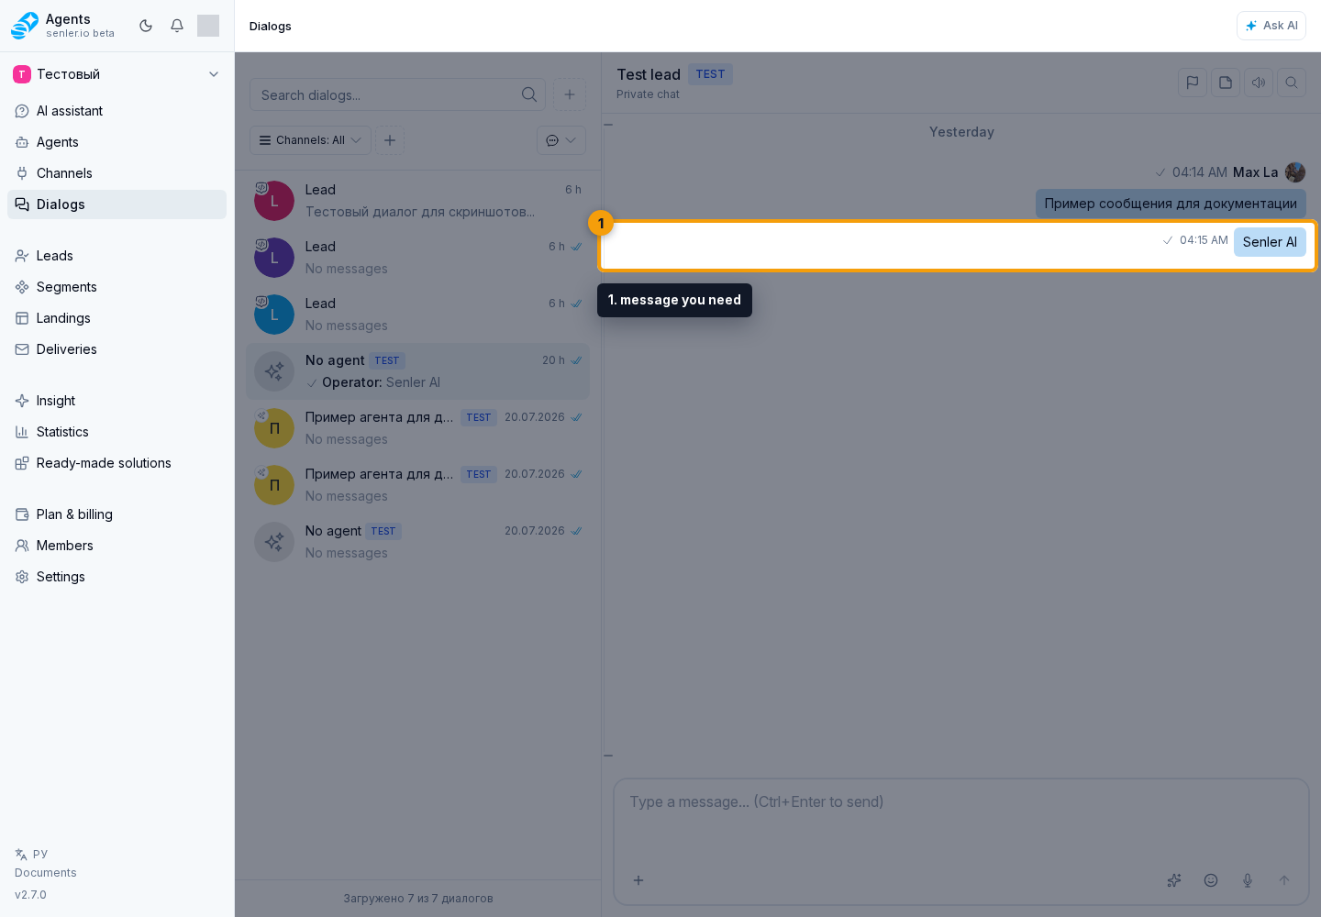Open the Documents link
This screenshot has width=1321, height=917.
pos(46,873)
